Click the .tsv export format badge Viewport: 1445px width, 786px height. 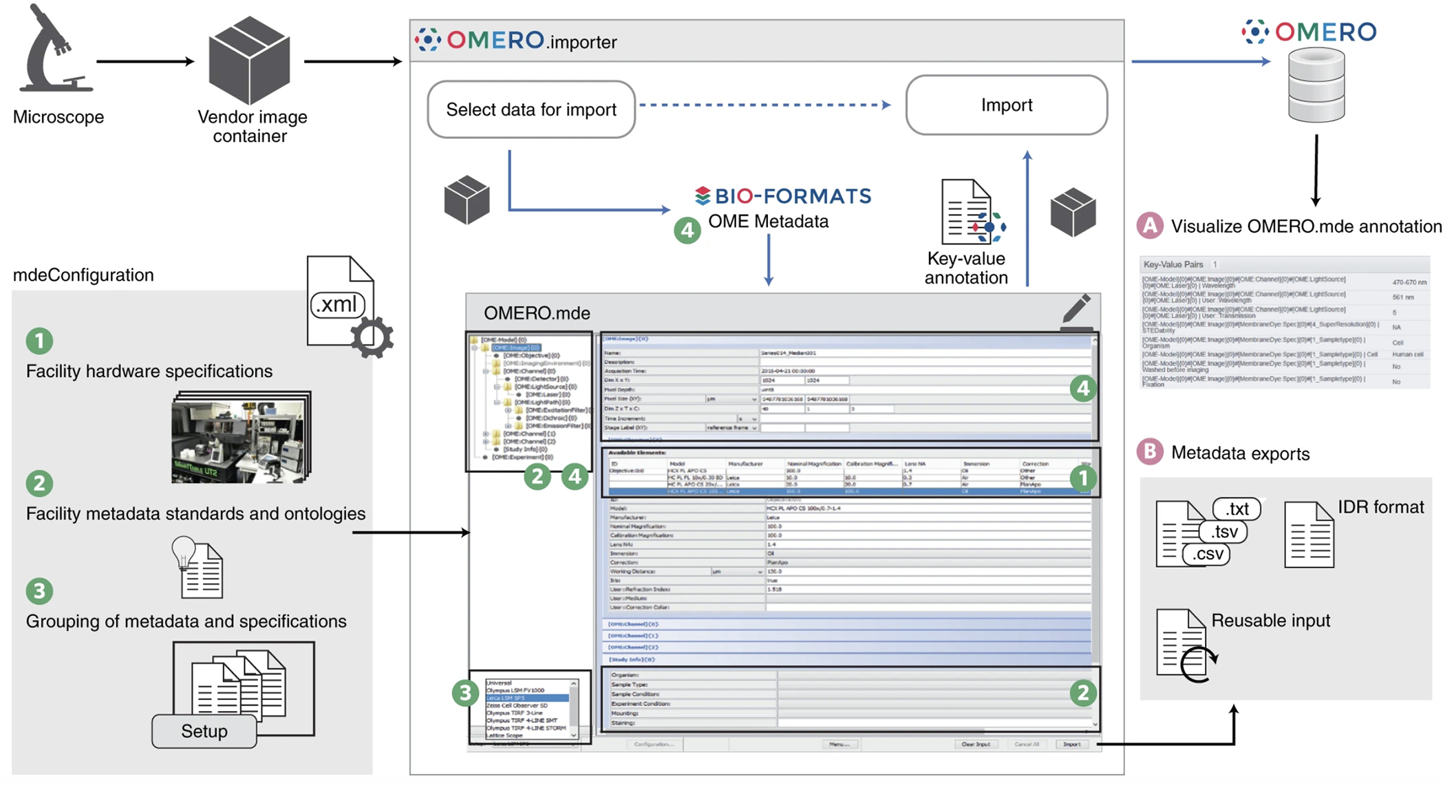coord(1223,531)
